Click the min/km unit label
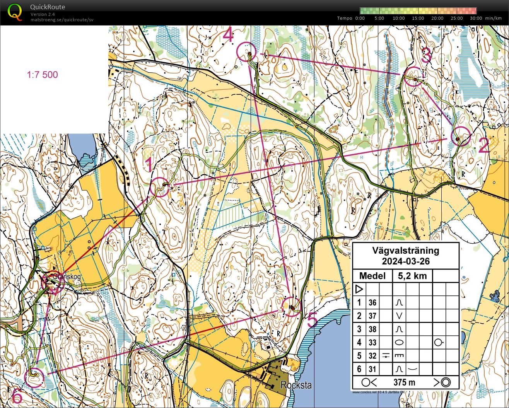The height and width of the screenshot is (408, 509). tap(494, 18)
